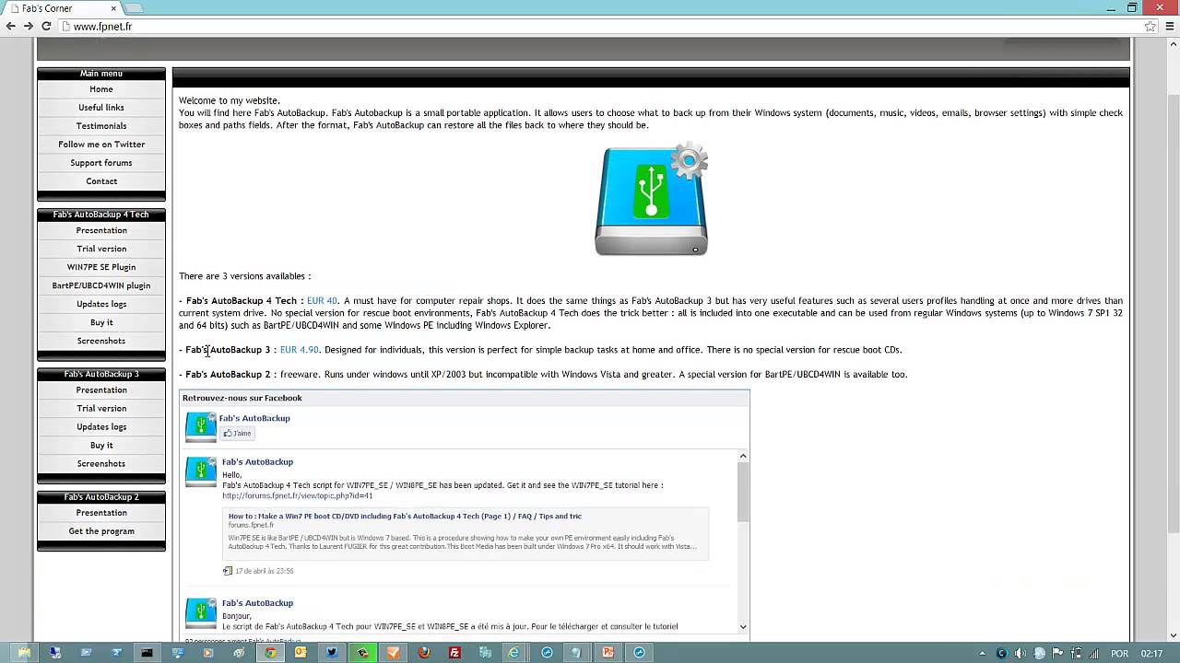Image resolution: width=1180 pixels, height=663 pixels.
Task: Go forward with the browser forward arrow
Action: click(x=28, y=27)
